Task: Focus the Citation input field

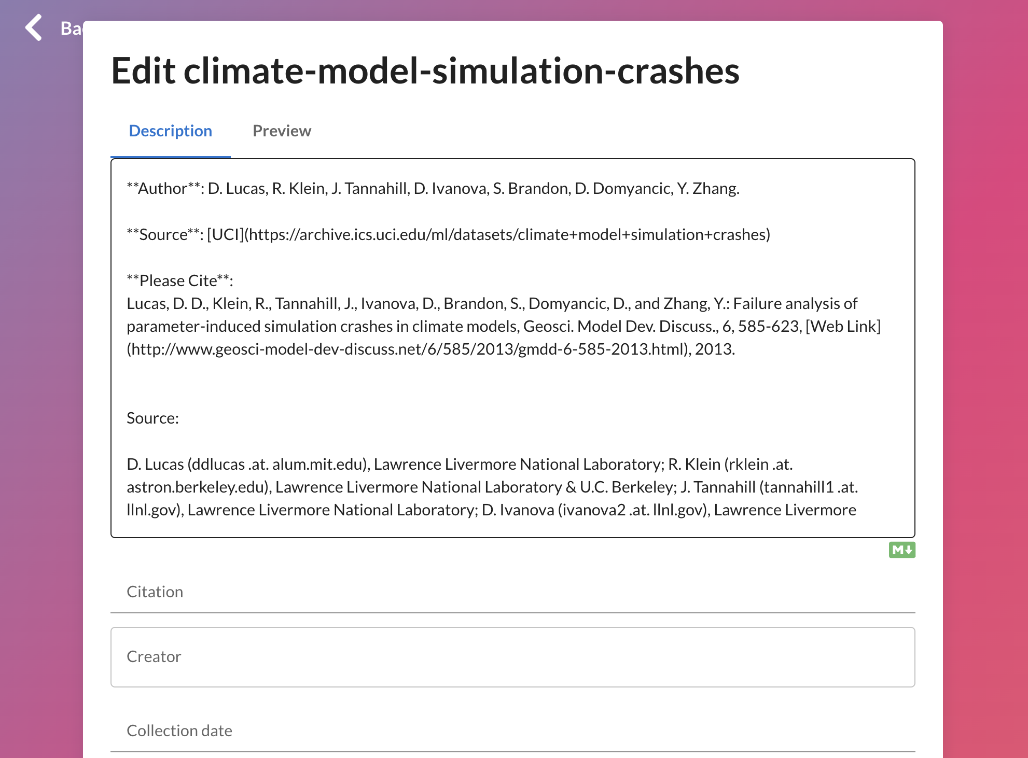Action: [x=512, y=592]
